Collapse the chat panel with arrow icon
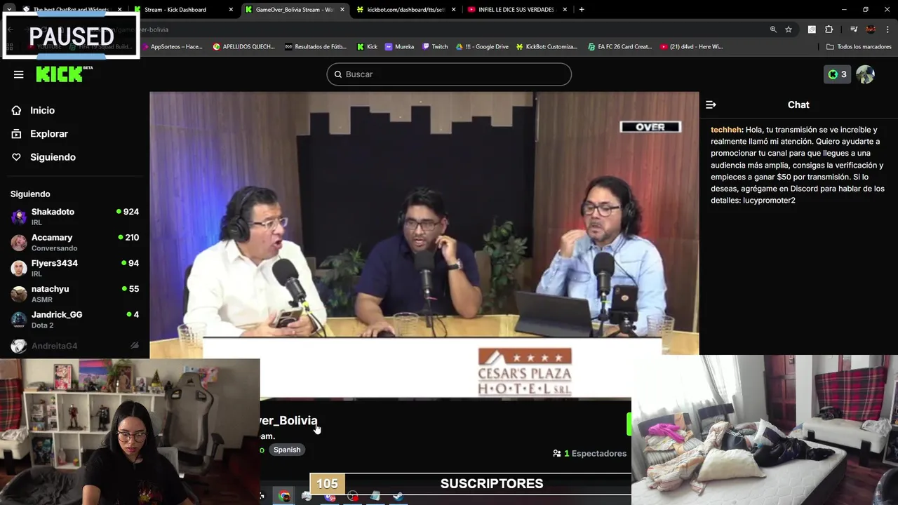 [x=711, y=105]
